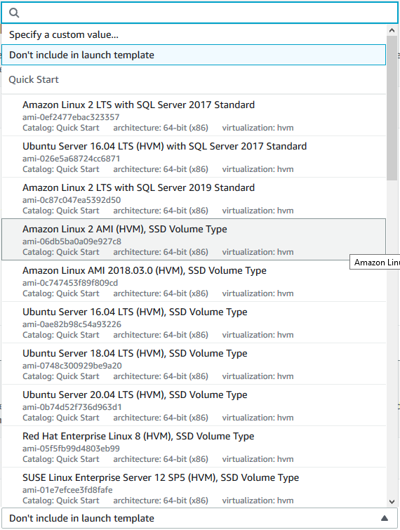Select Ubuntu 16.04 with SQL Server 2017
The height and width of the screenshot is (530, 400).
click(x=194, y=157)
